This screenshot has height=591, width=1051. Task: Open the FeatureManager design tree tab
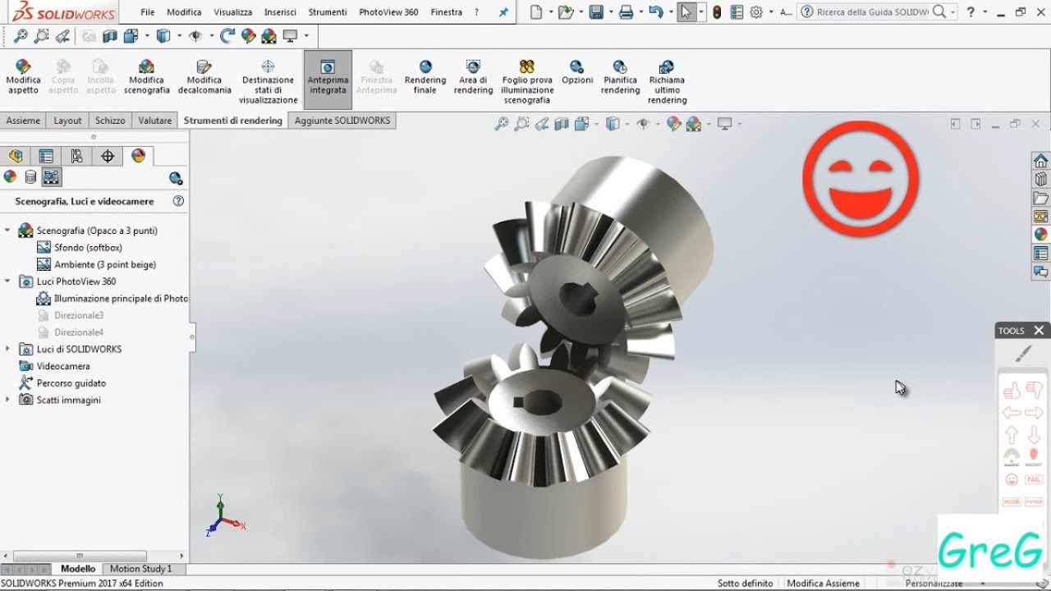tap(16, 156)
